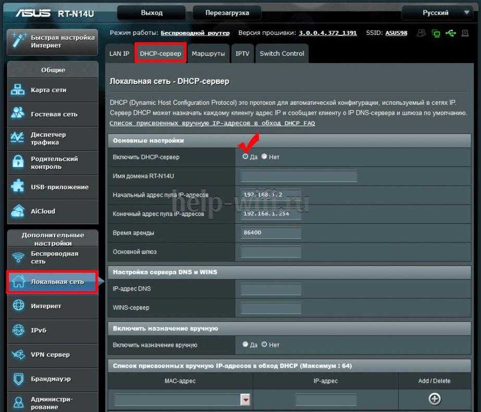This screenshot has height=412, width=481.
Task: Select "Нет" for Включить DHCP-сервер
Action: point(264,156)
